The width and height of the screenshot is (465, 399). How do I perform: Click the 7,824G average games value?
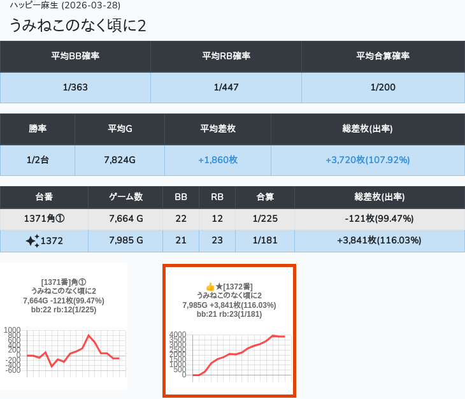[120, 160]
